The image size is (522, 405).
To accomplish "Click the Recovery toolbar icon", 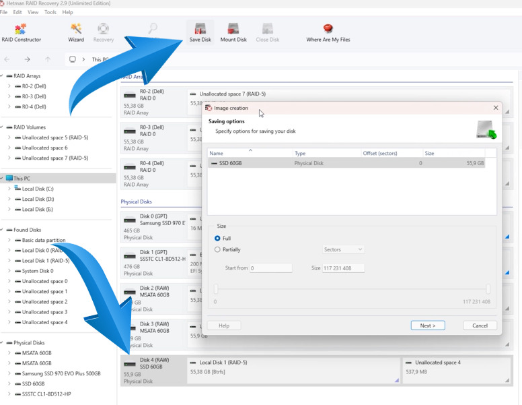I will tap(103, 33).
